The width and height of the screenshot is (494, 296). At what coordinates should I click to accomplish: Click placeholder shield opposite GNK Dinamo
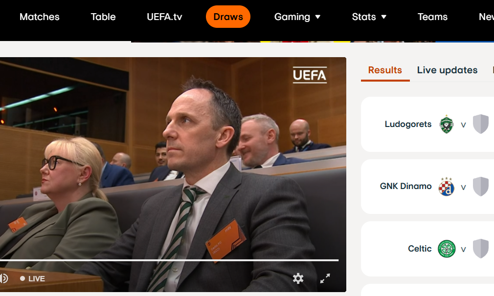click(x=481, y=187)
